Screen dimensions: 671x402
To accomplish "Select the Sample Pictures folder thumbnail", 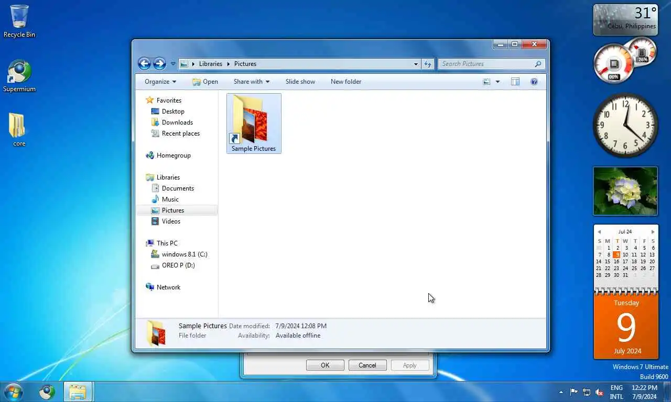I will pyautogui.click(x=254, y=124).
